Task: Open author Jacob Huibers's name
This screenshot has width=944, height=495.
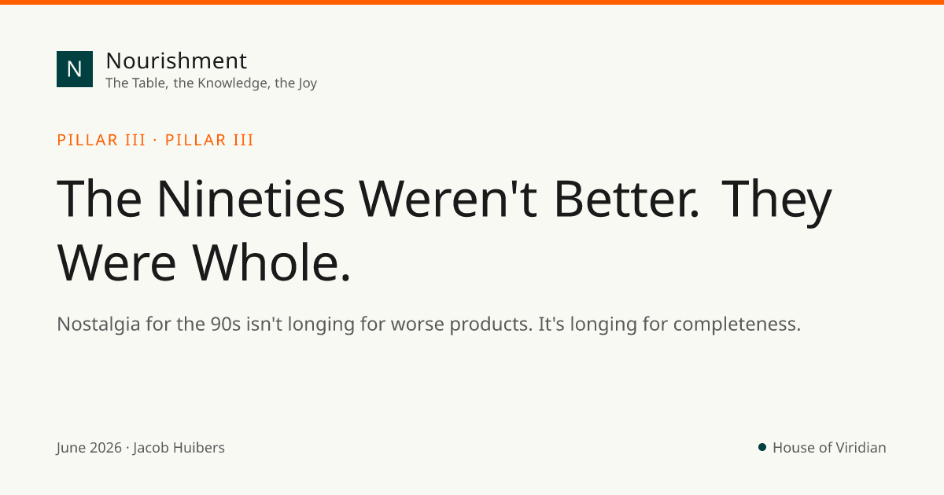Action: tap(179, 448)
